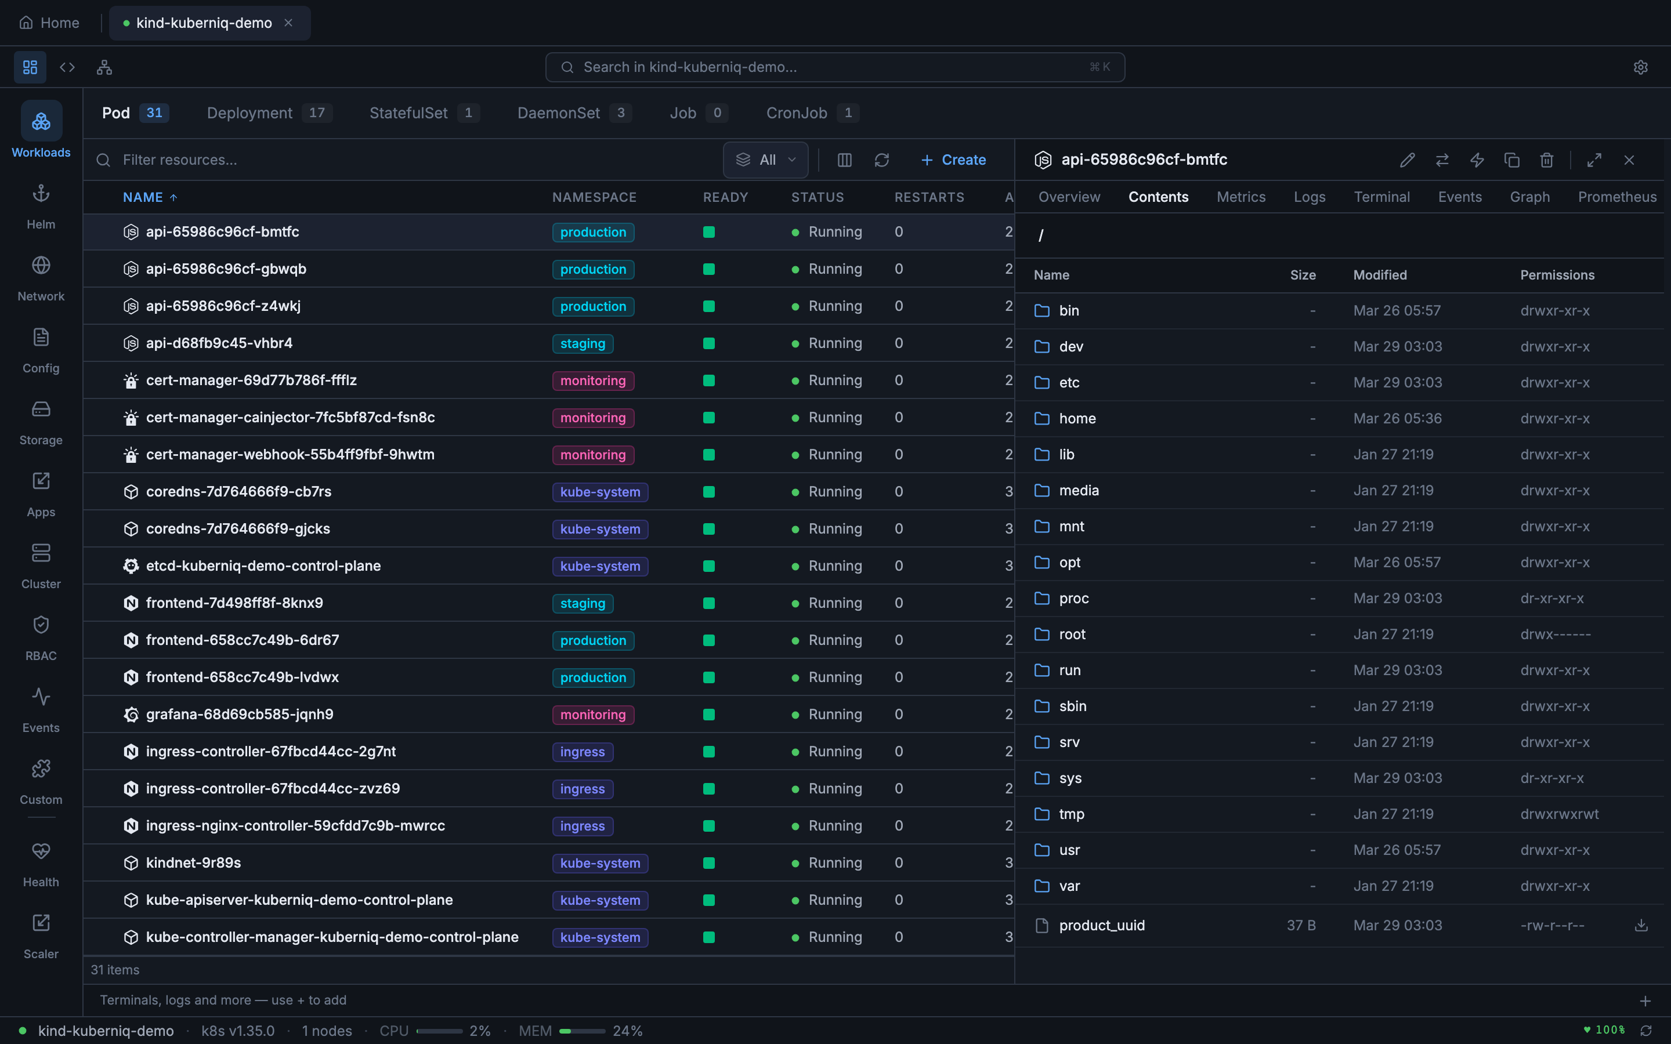This screenshot has width=1671, height=1044.
Task: Switch to the Logs tab
Action: [1309, 197]
